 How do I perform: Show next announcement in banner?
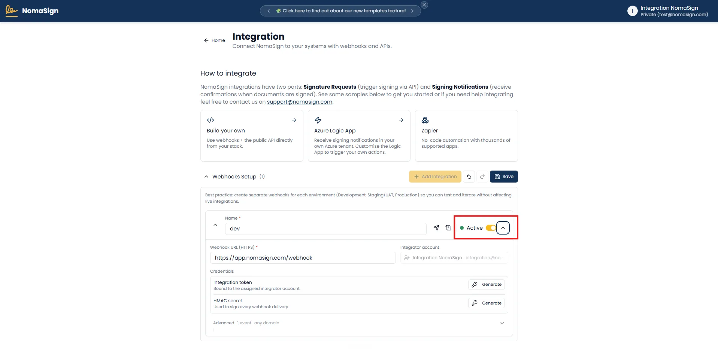pos(412,11)
